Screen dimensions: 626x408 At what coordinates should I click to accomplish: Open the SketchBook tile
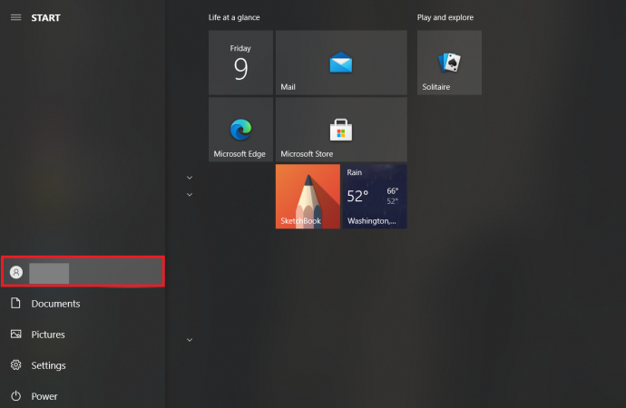click(308, 197)
